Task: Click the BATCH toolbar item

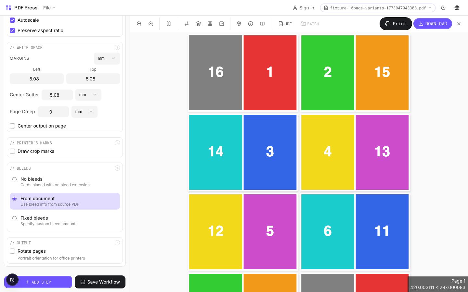Action: [310, 23]
